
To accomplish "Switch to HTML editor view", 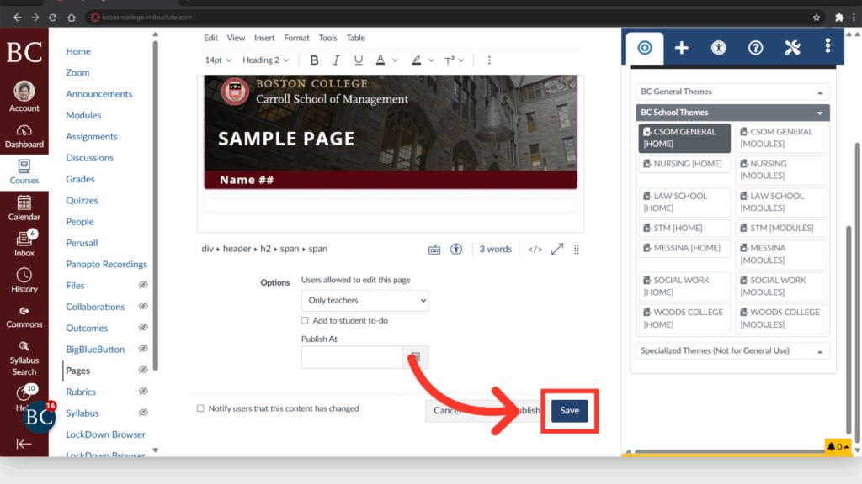I will coord(535,249).
